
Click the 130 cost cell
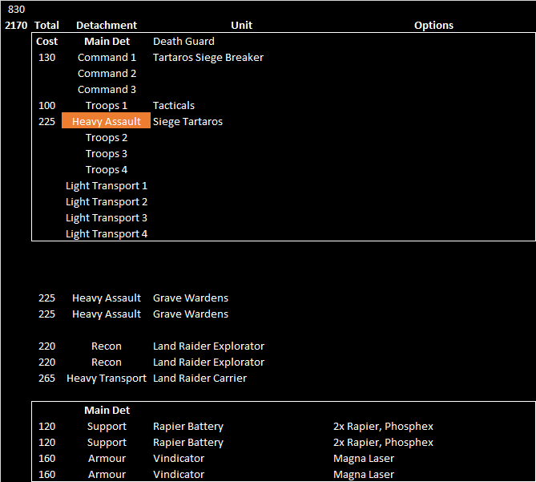[46, 58]
